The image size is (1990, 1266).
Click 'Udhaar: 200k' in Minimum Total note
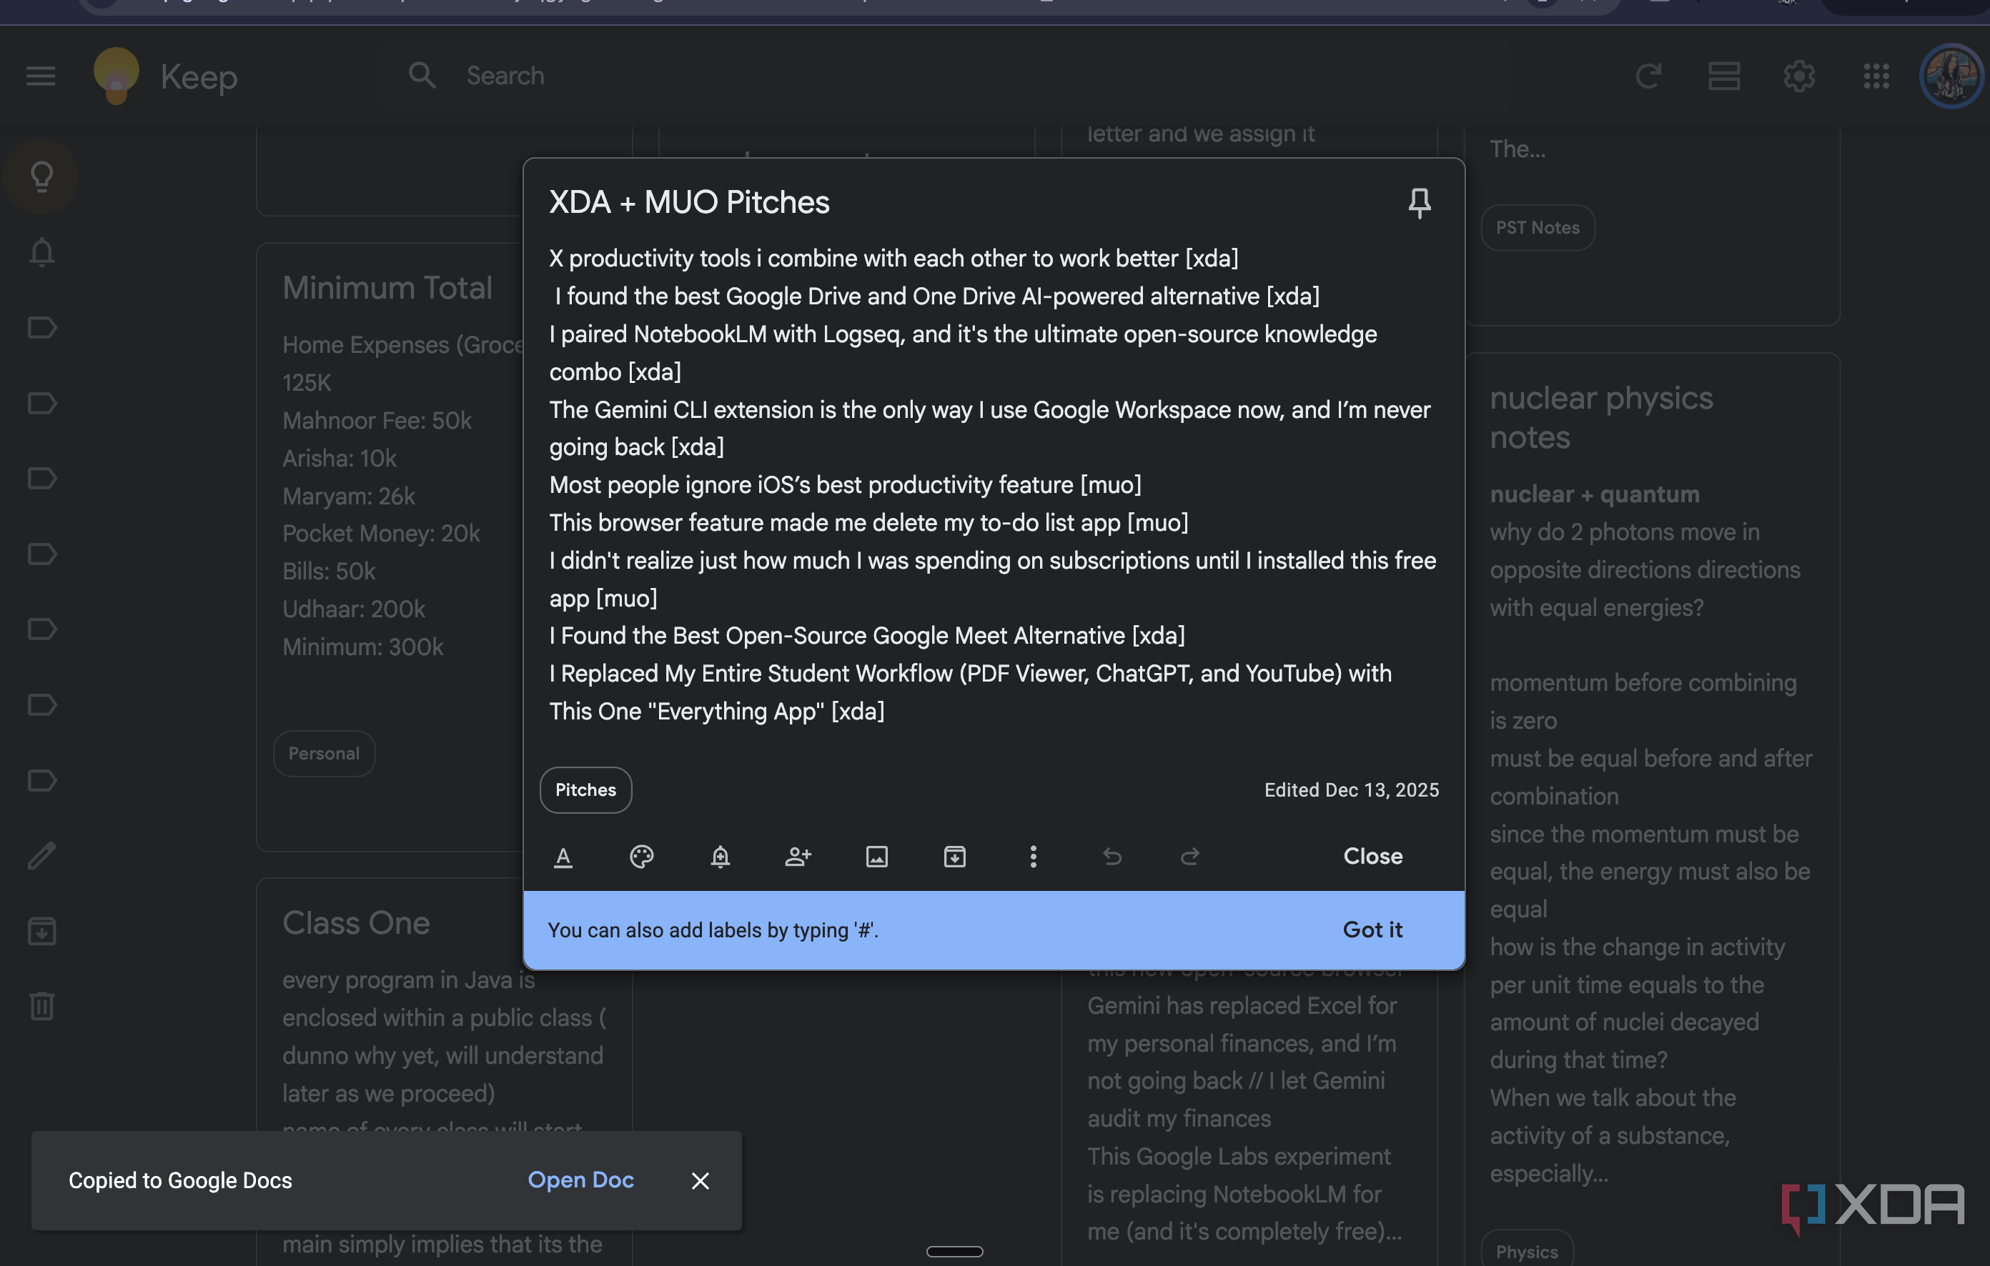354,609
